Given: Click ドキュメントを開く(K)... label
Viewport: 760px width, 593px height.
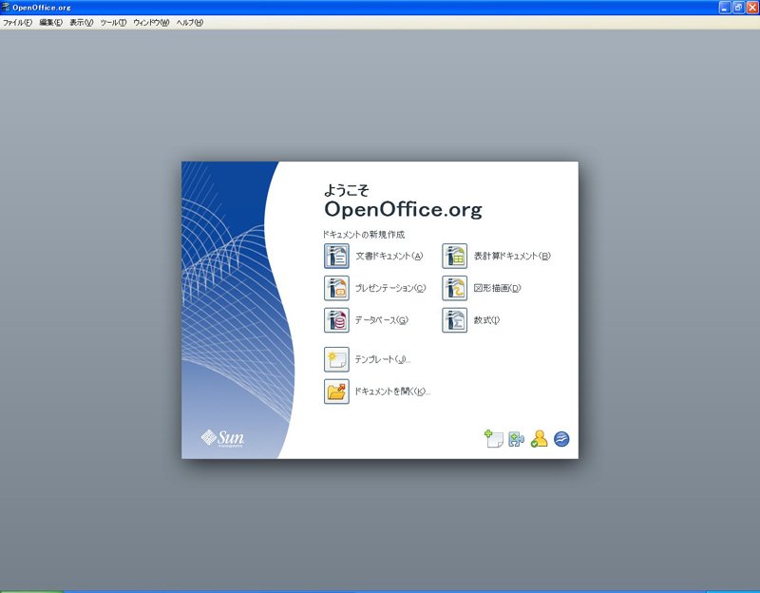Looking at the screenshot, I should (392, 392).
